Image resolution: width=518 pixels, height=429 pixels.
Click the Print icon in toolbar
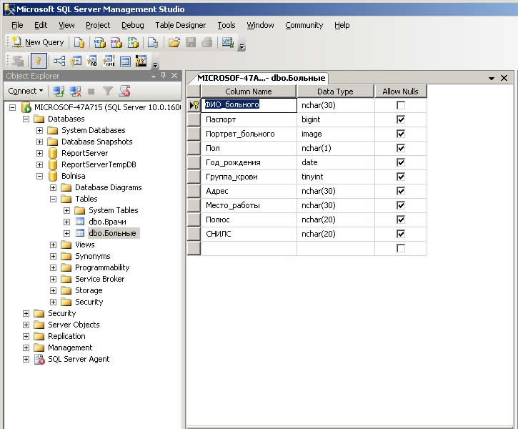click(206, 43)
